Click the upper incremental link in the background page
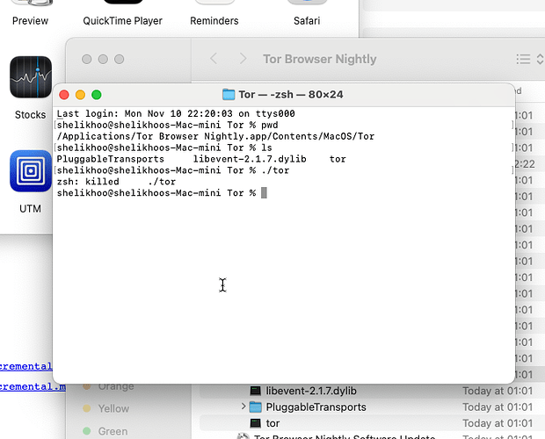 (x=26, y=366)
